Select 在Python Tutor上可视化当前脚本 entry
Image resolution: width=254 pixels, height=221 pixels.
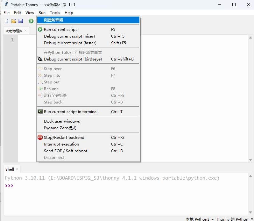coord(88,53)
